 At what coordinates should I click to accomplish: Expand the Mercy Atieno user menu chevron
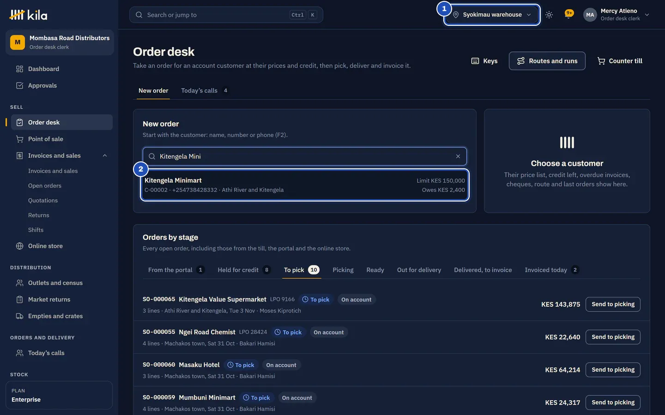[647, 15]
